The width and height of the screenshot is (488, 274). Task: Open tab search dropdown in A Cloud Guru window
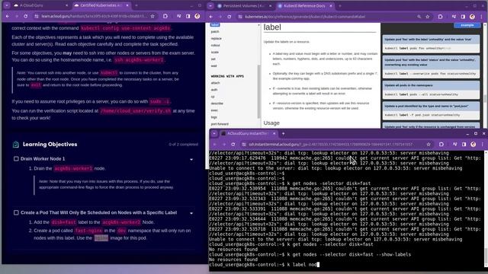click(7, 5)
